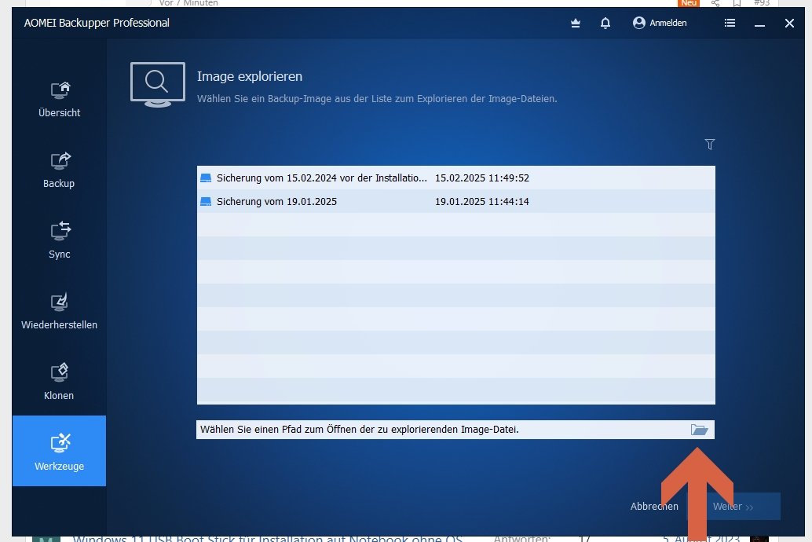This screenshot has height=542, width=812.
Task: Select the backup 'Sicherung vom 19.01.2025'
Action: click(x=455, y=202)
